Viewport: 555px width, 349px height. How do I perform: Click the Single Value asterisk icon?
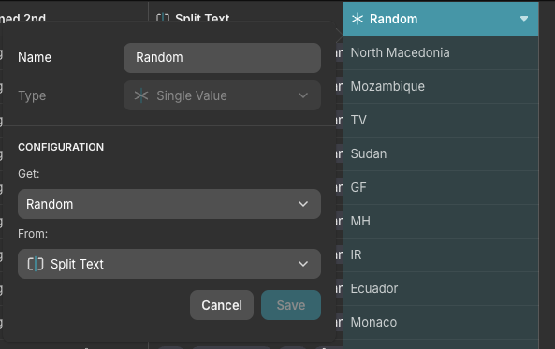(x=141, y=95)
